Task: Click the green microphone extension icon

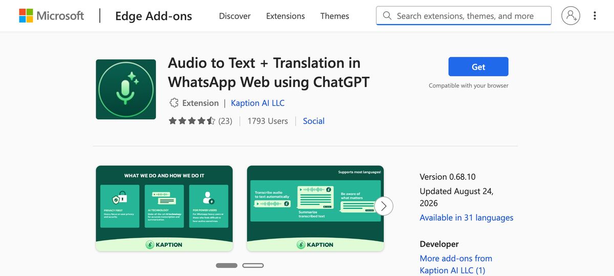Action: pos(126,89)
